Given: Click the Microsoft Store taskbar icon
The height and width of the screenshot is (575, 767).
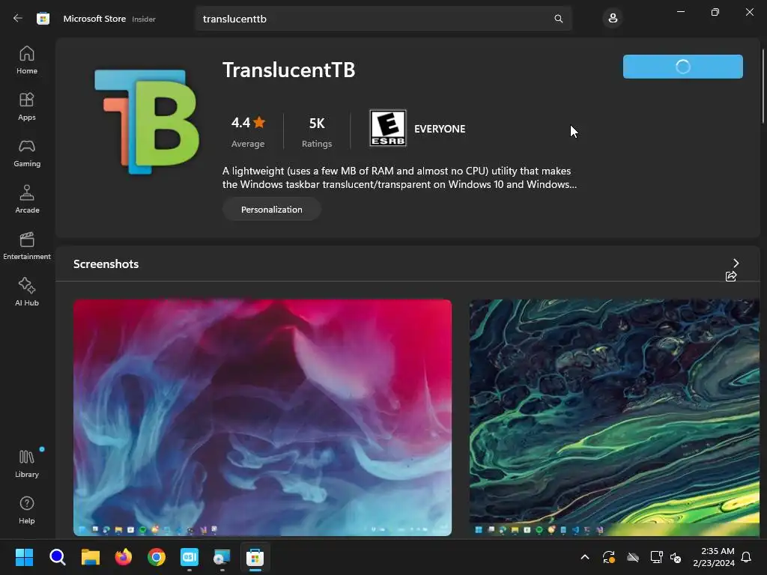Looking at the screenshot, I should (x=255, y=557).
